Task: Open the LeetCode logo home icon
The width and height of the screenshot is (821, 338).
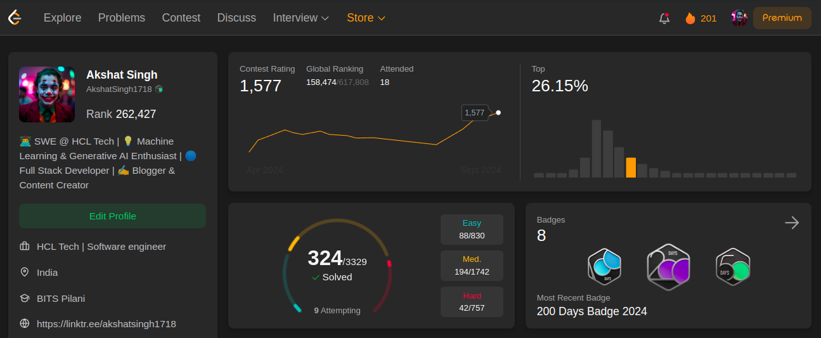Action: 15,18
